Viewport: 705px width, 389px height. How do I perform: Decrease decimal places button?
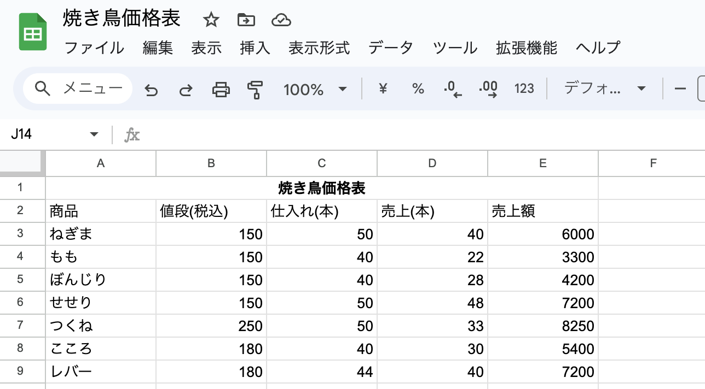coord(453,89)
